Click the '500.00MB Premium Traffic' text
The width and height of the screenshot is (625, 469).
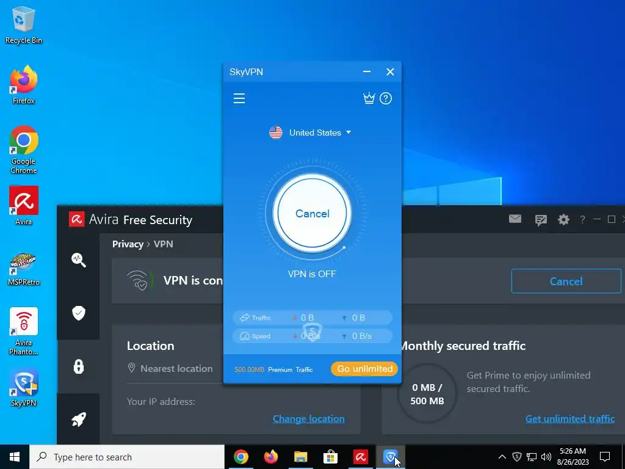pos(273,369)
